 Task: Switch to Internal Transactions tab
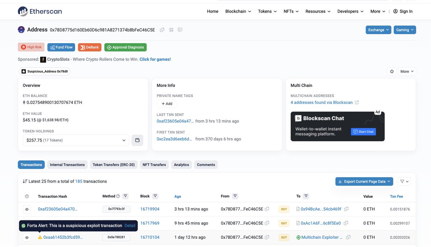67,165
